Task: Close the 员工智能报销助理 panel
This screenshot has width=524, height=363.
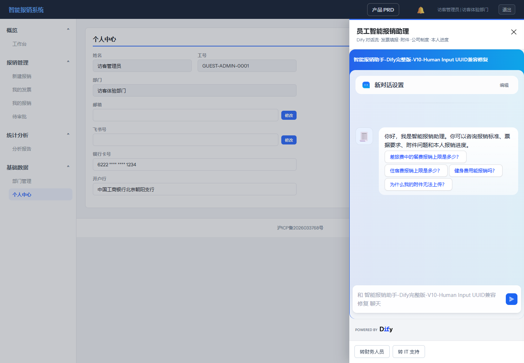Action: coord(514,32)
